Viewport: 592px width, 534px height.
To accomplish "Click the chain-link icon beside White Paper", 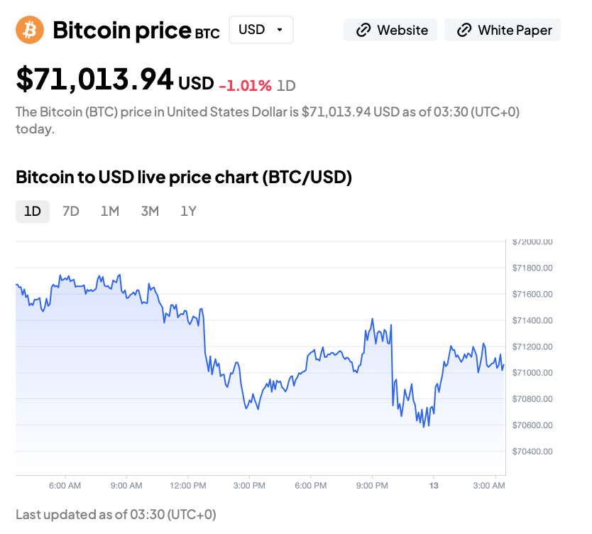I will coord(464,30).
